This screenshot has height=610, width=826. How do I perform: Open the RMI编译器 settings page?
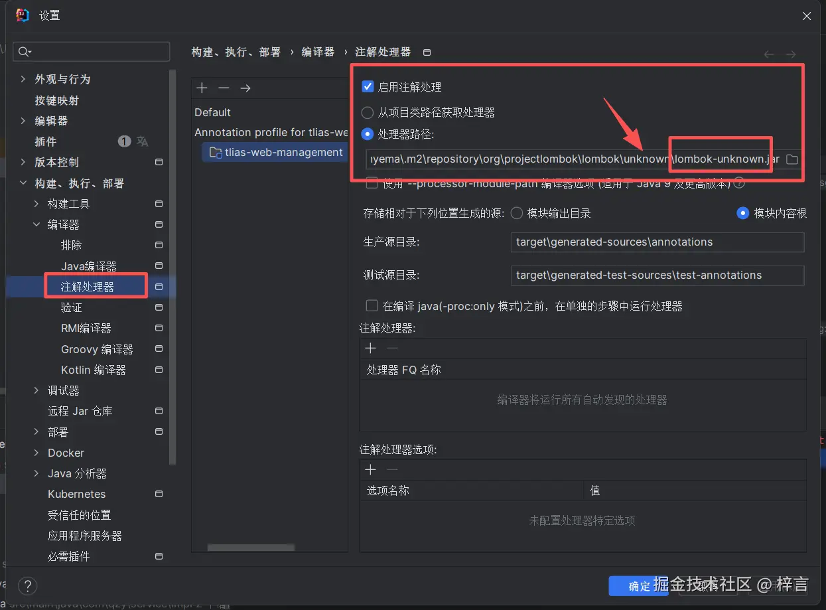[x=86, y=328]
